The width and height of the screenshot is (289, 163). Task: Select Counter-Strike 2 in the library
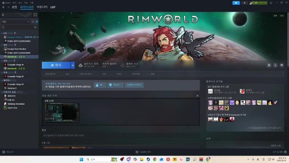[21, 37]
